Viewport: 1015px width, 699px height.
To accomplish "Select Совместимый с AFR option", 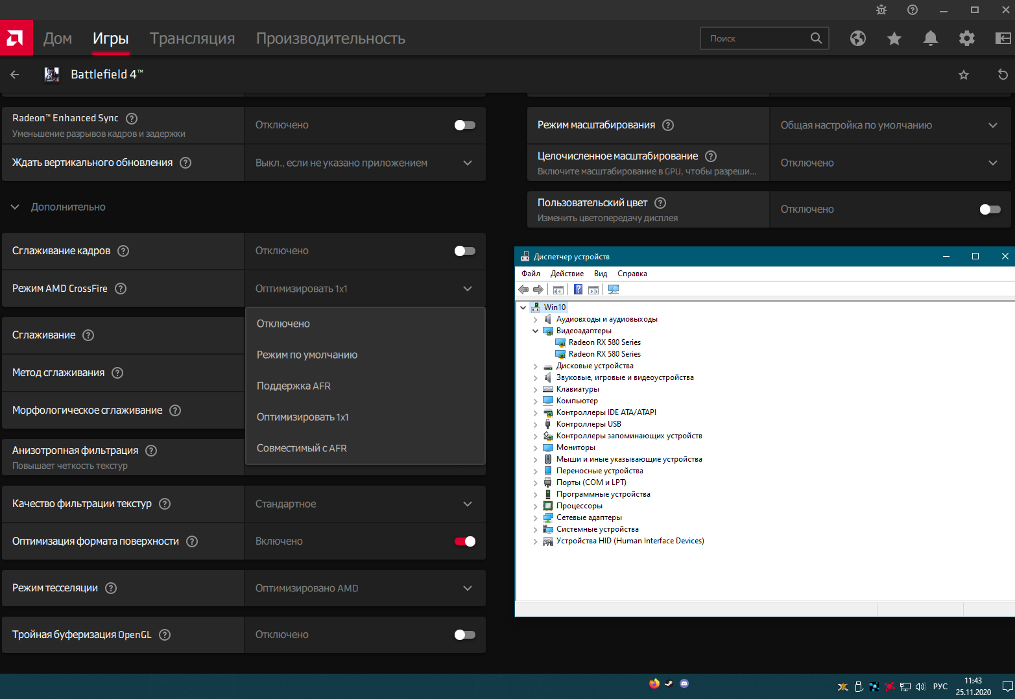I will click(366, 448).
